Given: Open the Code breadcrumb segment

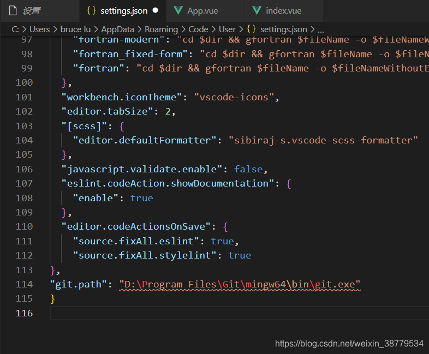Looking at the screenshot, I should coord(198,29).
